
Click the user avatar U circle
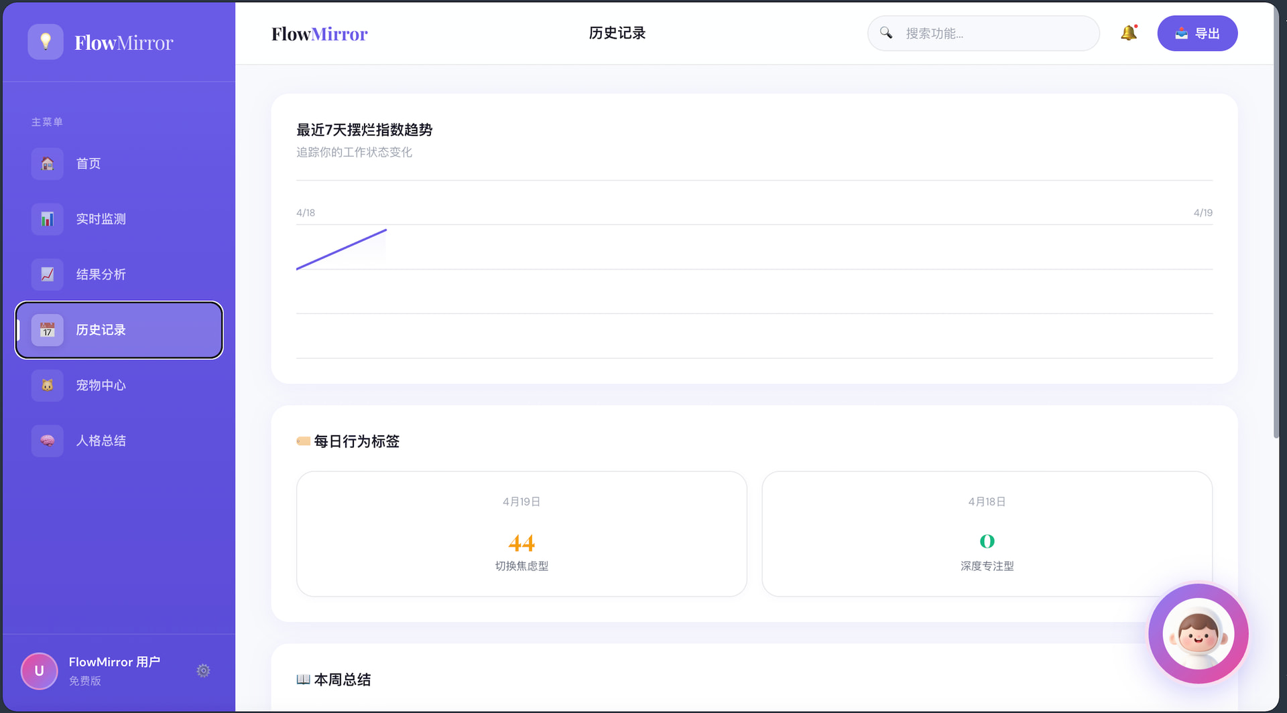39,671
